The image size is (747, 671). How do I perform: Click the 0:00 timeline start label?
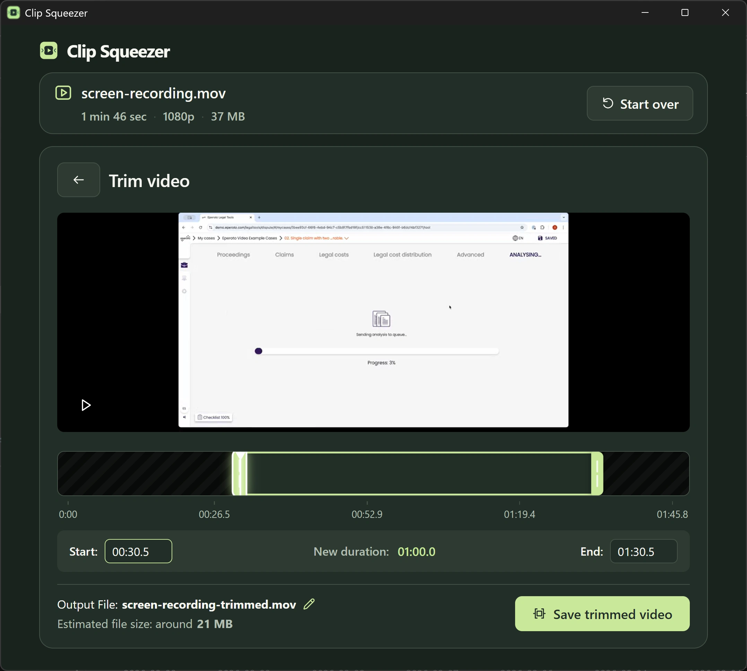pos(68,514)
